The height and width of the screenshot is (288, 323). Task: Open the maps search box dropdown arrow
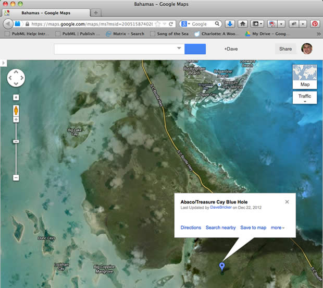pyautogui.click(x=179, y=49)
